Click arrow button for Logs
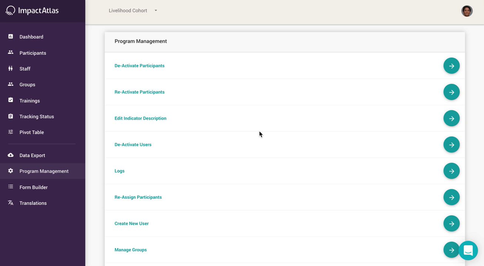This screenshot has width=484, height=266. pyautogui.click(x=451, y=171)
